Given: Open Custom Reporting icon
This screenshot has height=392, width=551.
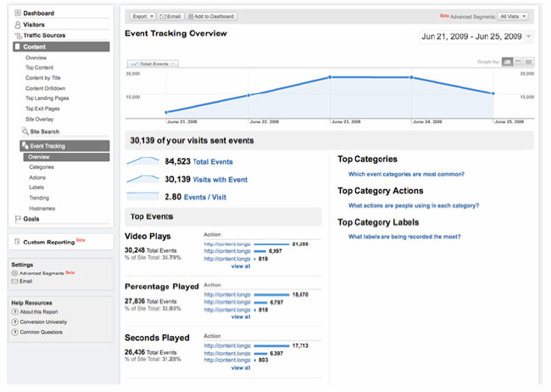Looking at the screenshot, I should coord(17,242).
